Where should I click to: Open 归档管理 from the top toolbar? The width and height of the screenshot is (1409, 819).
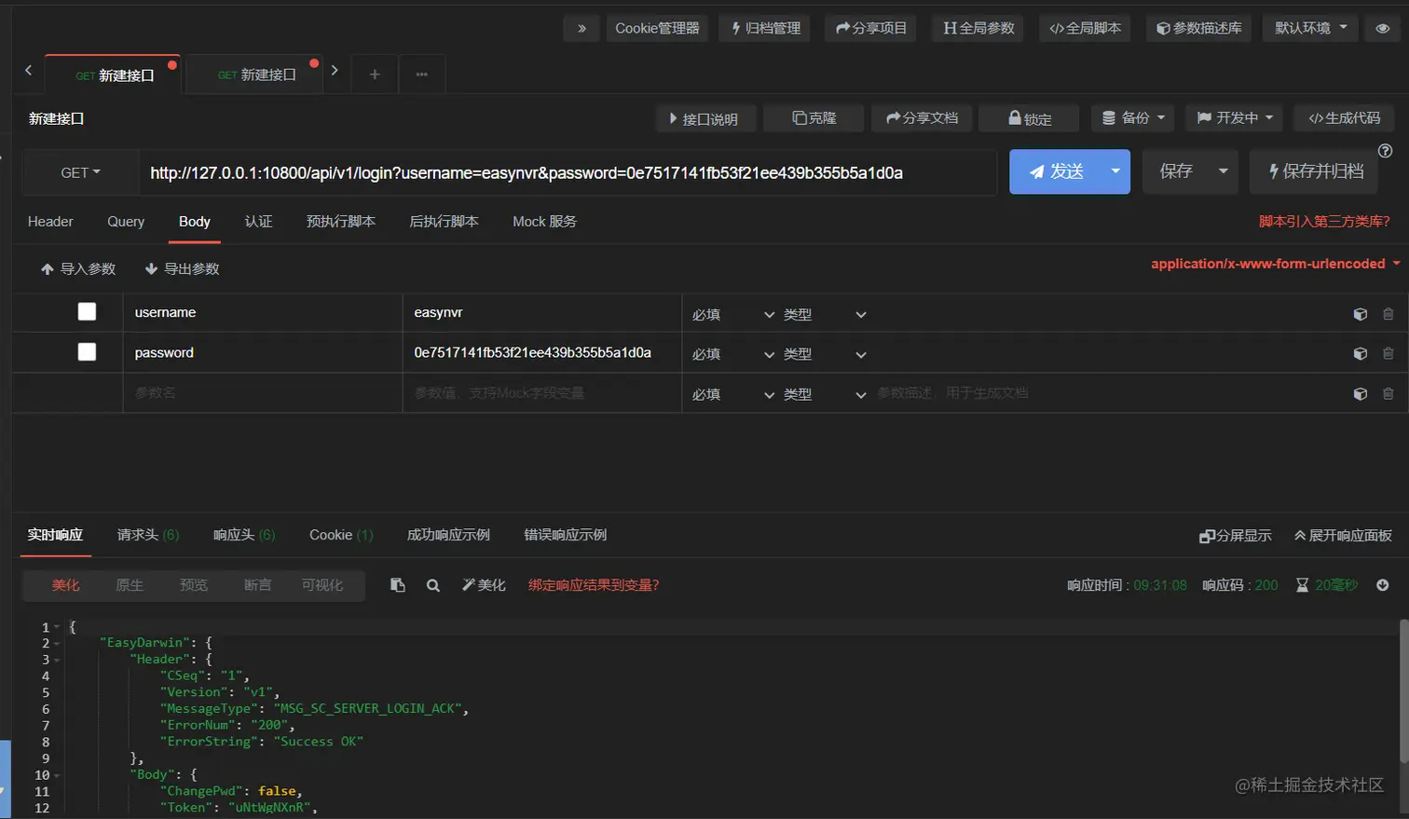click(x=765, y=28)
